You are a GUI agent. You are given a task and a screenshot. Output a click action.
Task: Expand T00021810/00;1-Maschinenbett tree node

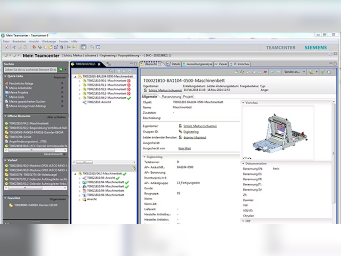point(80,81)
